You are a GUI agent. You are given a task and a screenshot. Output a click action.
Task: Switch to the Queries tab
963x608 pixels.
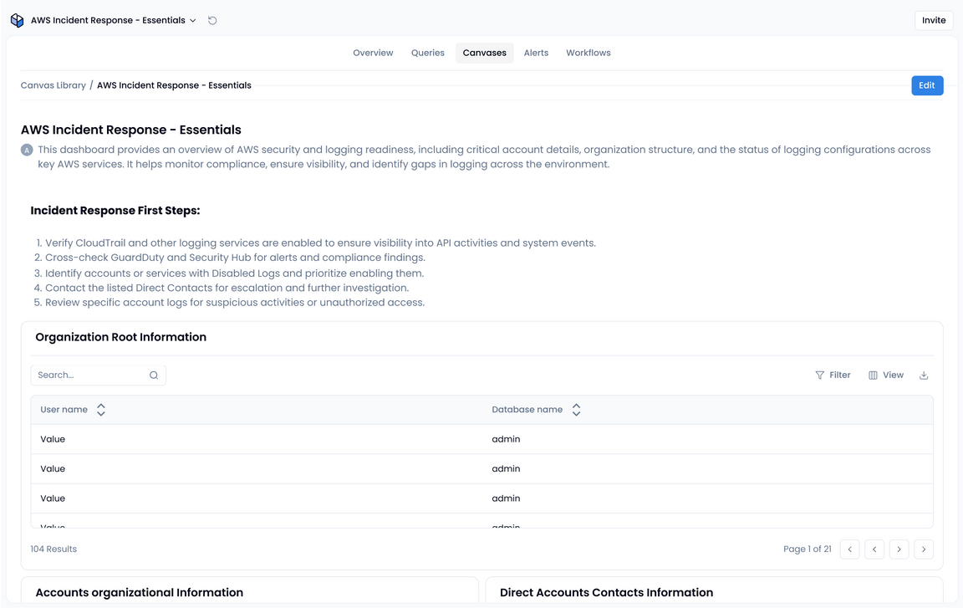(x=427, y=53)
